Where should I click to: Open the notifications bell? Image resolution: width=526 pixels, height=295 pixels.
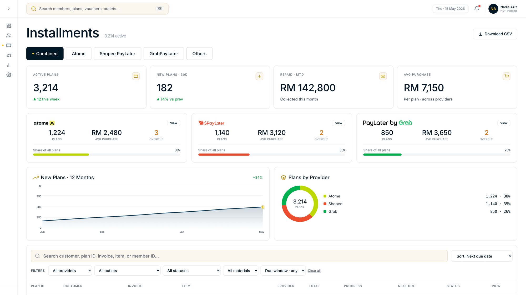477,9
